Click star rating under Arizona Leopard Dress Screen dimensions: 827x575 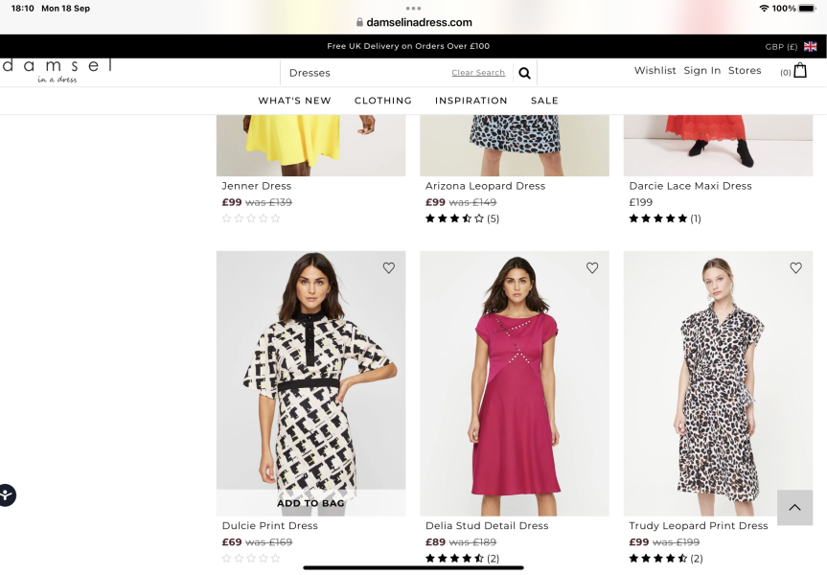tap(455, 218)
